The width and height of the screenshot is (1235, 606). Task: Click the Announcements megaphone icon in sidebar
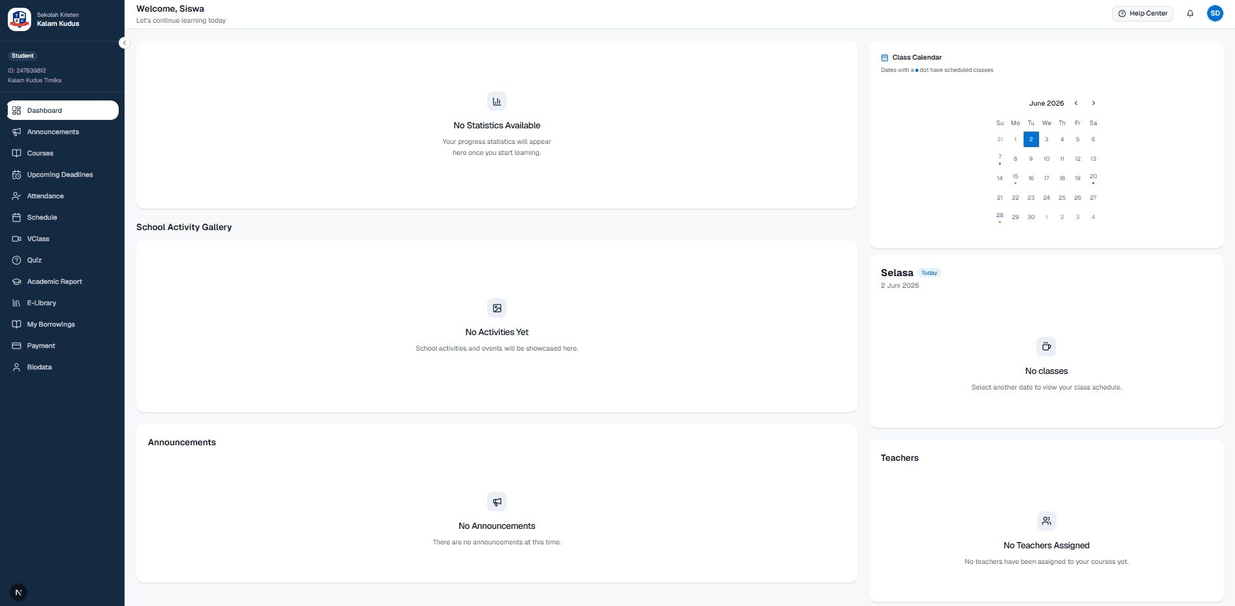click(17, 132)
